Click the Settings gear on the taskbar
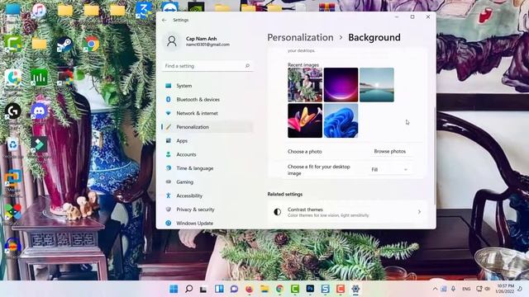Image resolution: width=529 pixels, height=297 pixels. [355, 289]
